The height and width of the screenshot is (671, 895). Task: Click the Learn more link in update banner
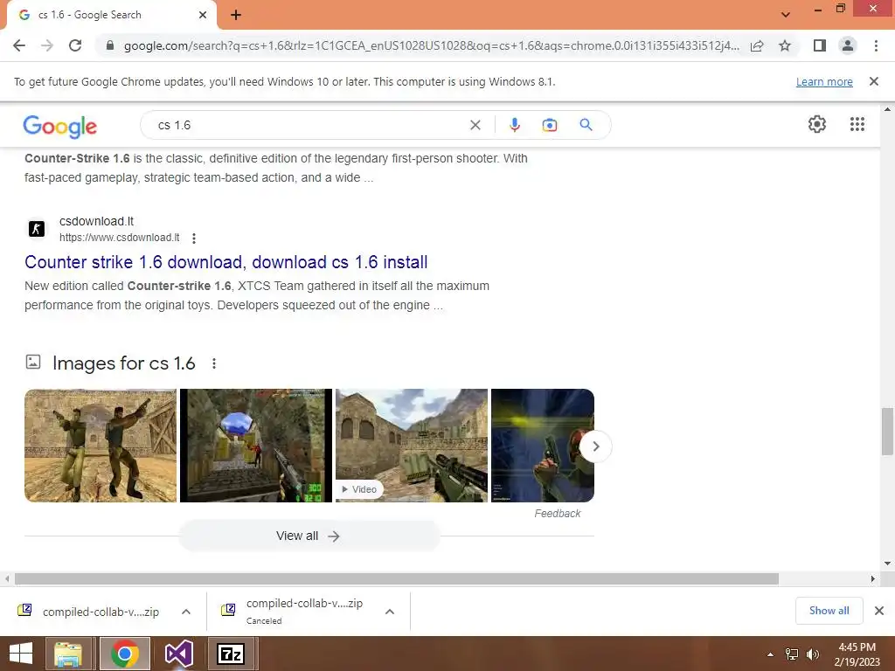pos(824,82)
